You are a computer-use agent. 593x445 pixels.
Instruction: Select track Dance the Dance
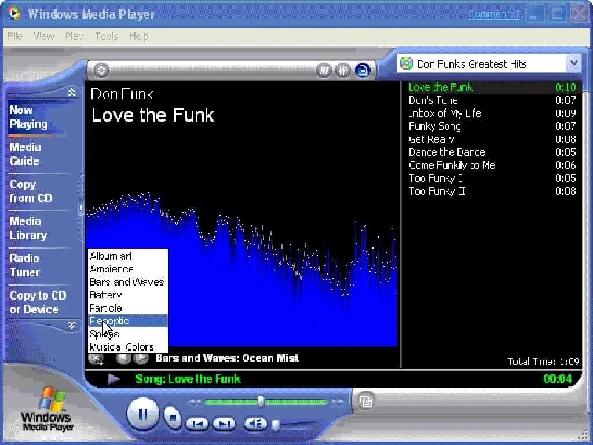[492, 152]
